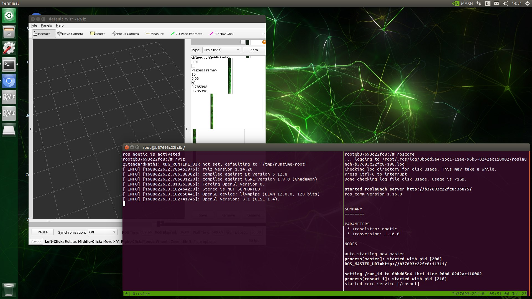Open System Settings wrench-gear icon
Image resolution: width=532 pixels, height=299 pixels.
9,48
